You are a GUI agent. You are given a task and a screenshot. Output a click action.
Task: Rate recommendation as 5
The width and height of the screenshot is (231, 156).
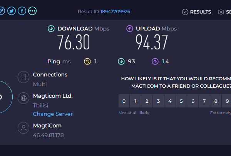coord(181,101)
